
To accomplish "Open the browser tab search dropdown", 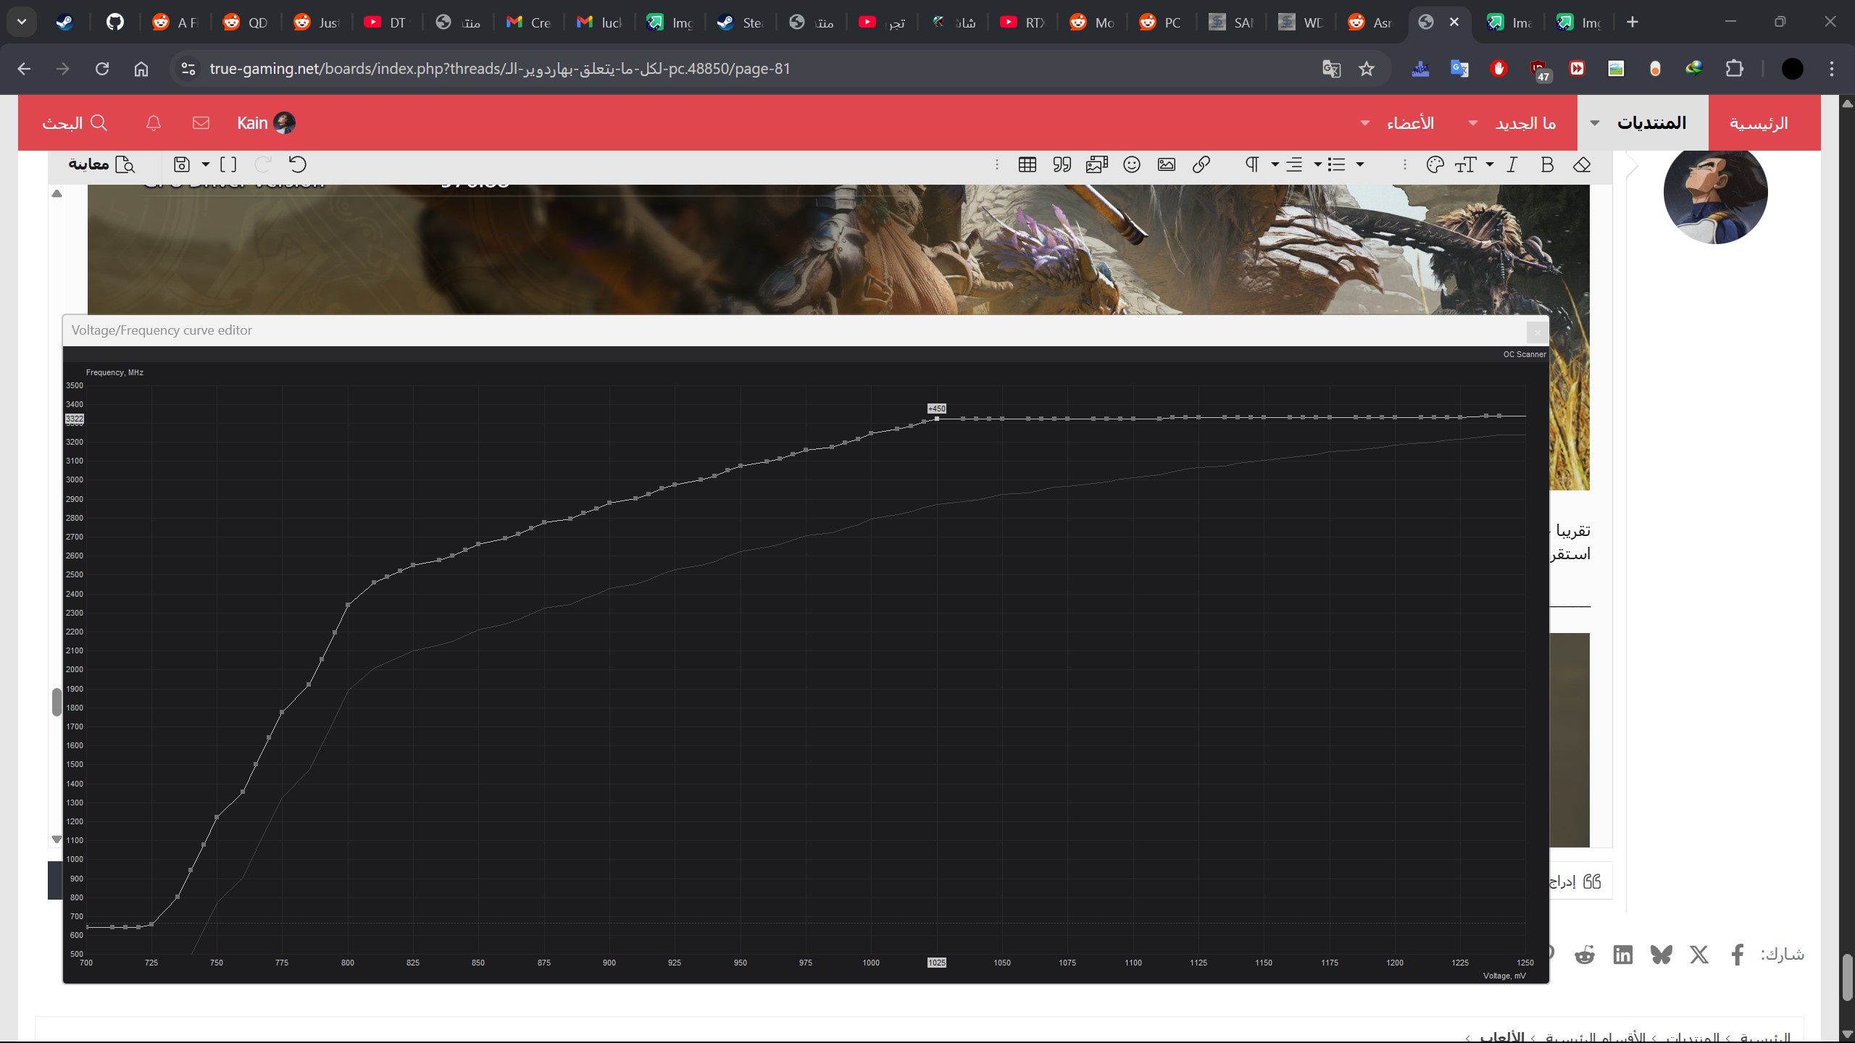I will [22, 22].
